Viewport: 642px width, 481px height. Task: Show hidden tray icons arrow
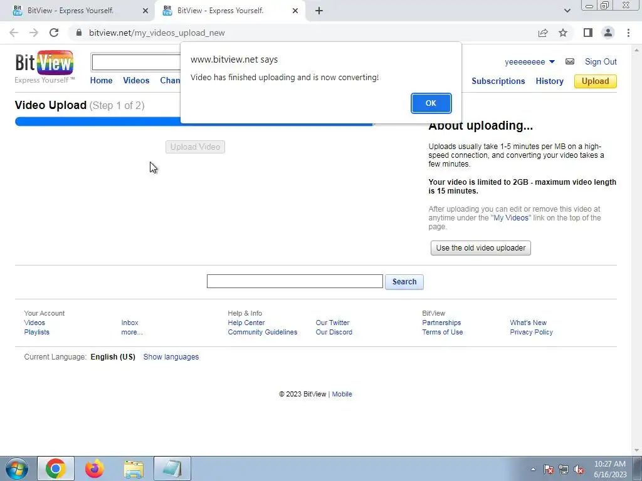point(533,469)
